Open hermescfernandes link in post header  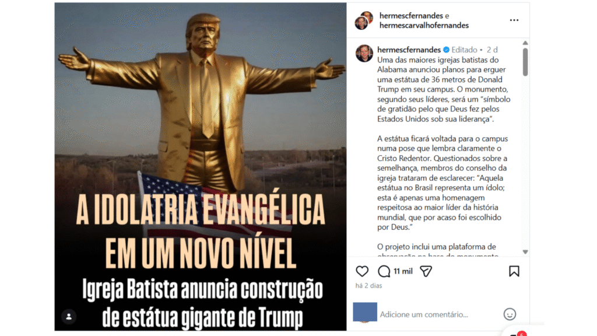tap(411, 16)
